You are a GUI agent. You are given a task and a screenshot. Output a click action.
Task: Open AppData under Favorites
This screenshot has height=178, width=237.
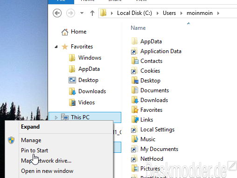point(89,69)
